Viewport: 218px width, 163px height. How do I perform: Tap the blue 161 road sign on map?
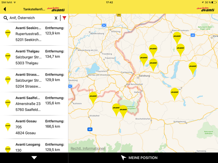[x=90, y=129]
